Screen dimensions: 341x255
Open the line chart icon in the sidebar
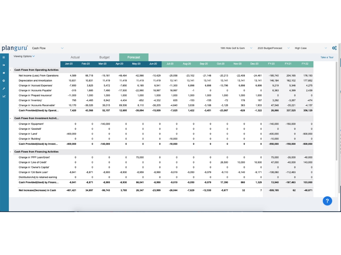pos(4,96)
